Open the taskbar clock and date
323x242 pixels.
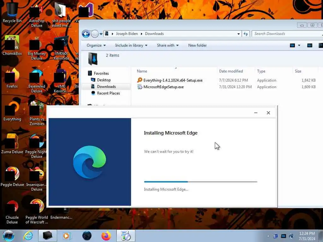[307, 236]
